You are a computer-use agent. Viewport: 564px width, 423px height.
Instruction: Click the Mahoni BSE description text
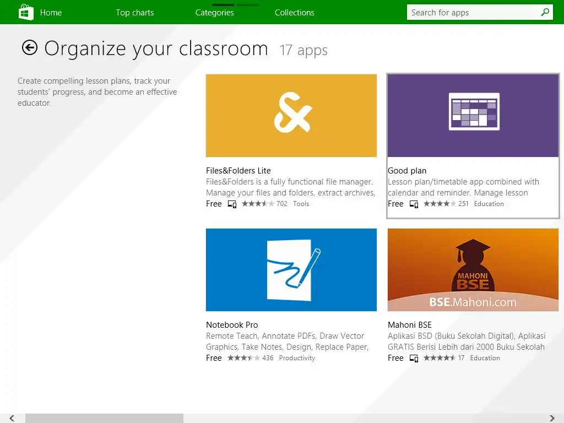[467, 341]
